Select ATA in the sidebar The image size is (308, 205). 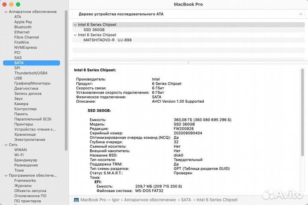pos(18,17)
